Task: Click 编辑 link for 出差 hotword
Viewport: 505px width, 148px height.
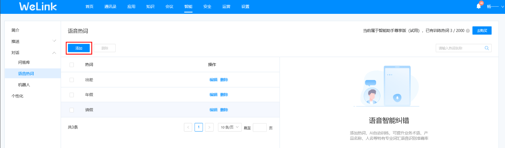Action: 213,80
